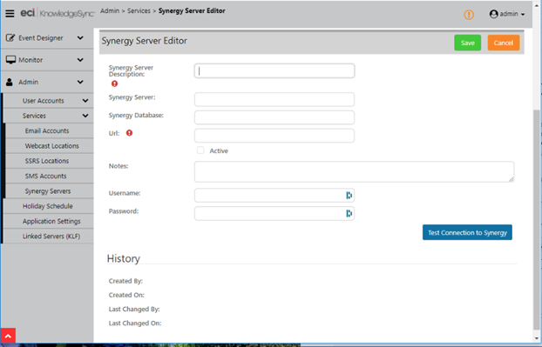The height and width of the screenshot is (347, 542).
Task: Click the orange Cancel button
Action: click(x=504, y=43)
